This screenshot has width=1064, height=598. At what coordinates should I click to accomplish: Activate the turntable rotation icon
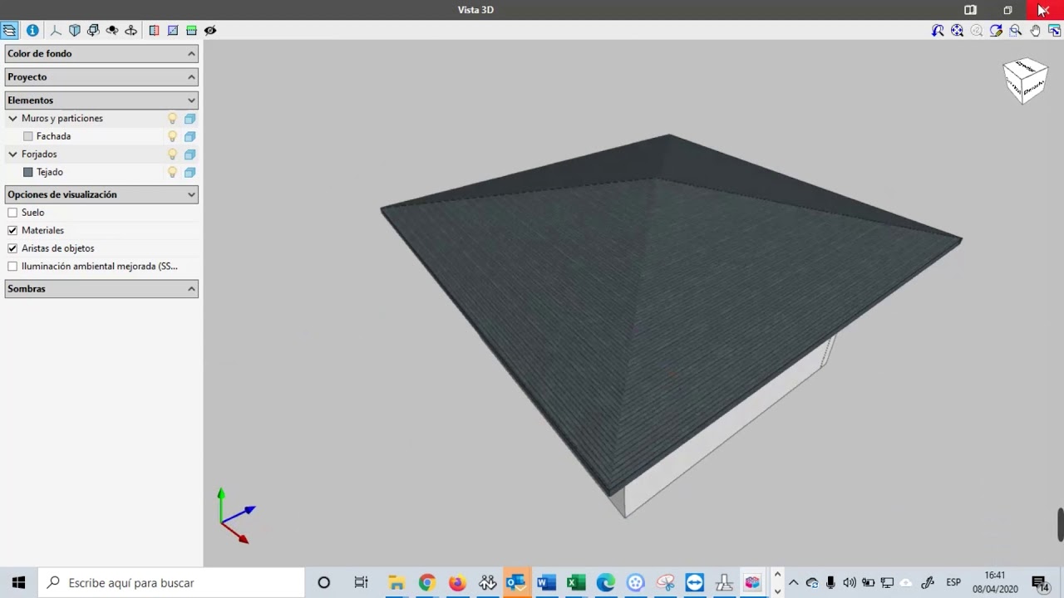click(131, 30)
